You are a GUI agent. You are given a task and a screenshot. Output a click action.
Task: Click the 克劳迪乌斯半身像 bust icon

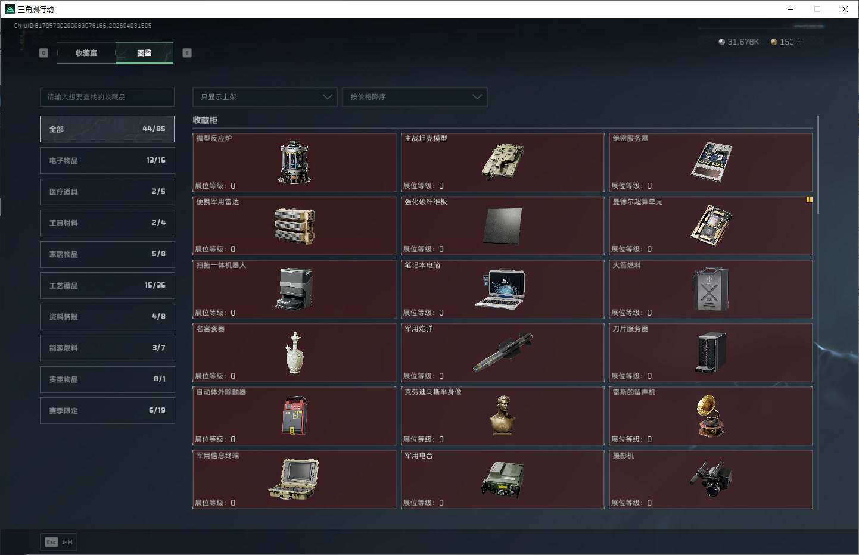[503, 416]
